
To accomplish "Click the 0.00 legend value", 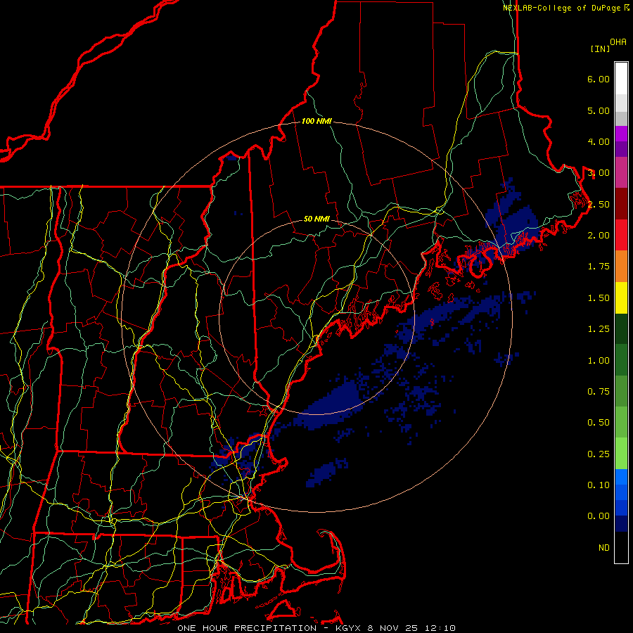I will [x=598, y=516].
